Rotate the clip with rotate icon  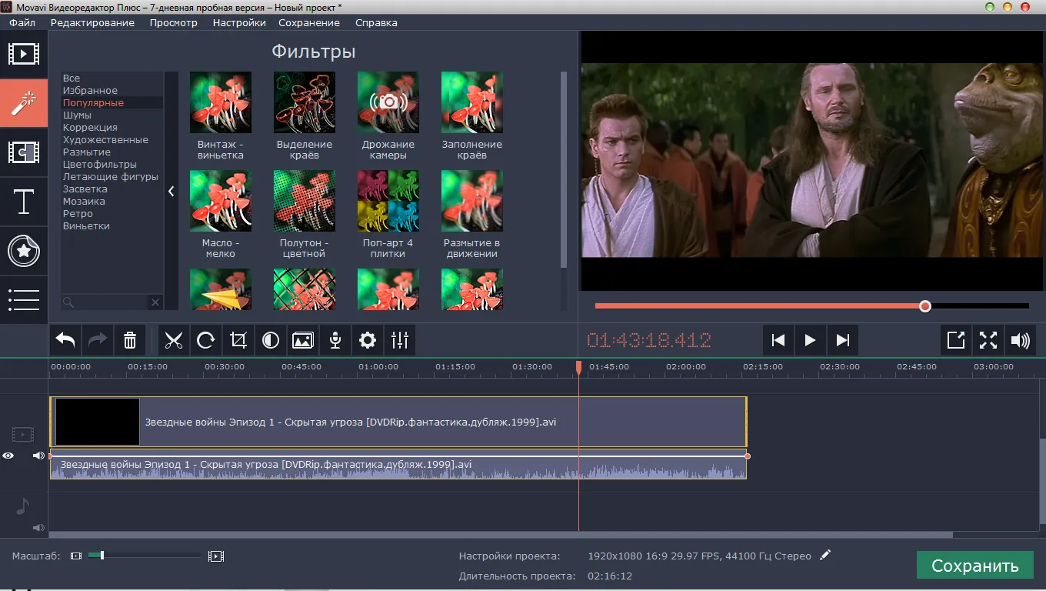[206, 340]
